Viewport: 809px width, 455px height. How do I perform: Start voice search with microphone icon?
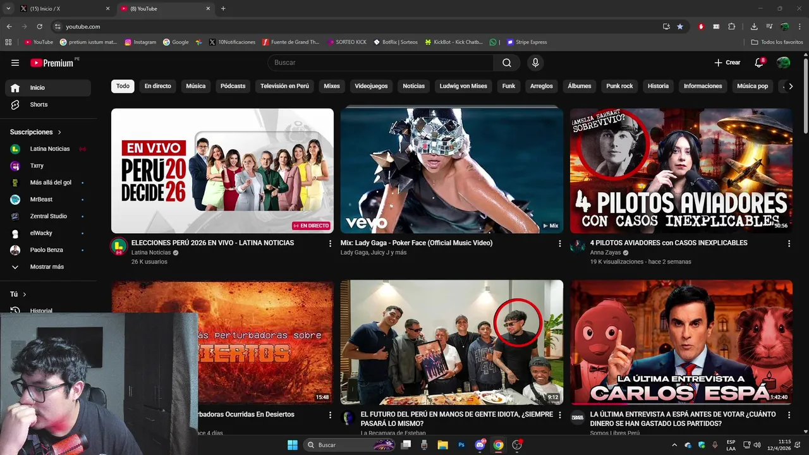pos(535,63)
